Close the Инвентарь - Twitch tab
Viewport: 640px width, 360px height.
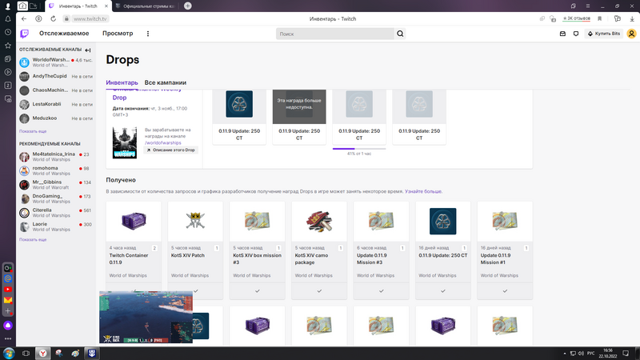[x=106, y=6]
